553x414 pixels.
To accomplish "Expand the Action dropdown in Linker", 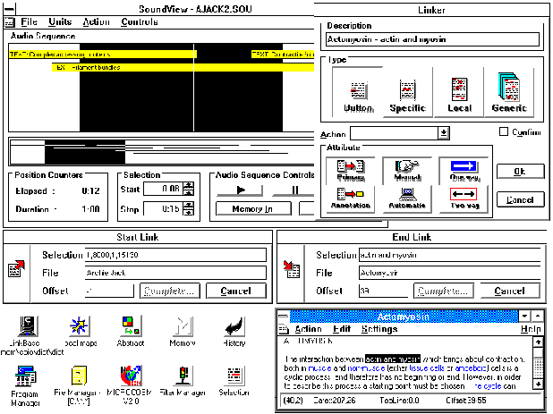I will pyautogui.click(x=444, y=133).
